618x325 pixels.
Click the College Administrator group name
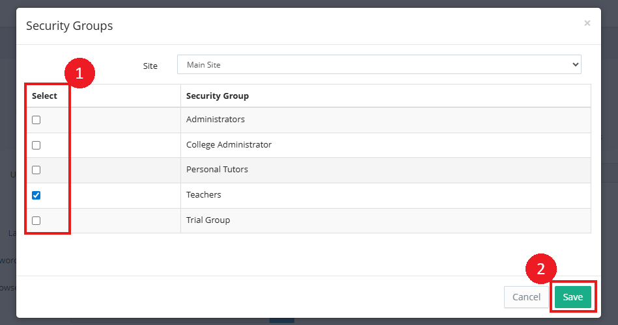click(x=229, y=145)
